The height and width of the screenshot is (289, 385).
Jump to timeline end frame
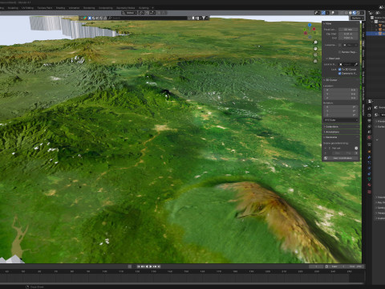[158, 267]
